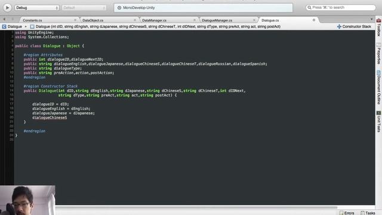Screen dimensions: 382x215
Task: Open the Constructor Stack region selector
Action: (357, 26)
